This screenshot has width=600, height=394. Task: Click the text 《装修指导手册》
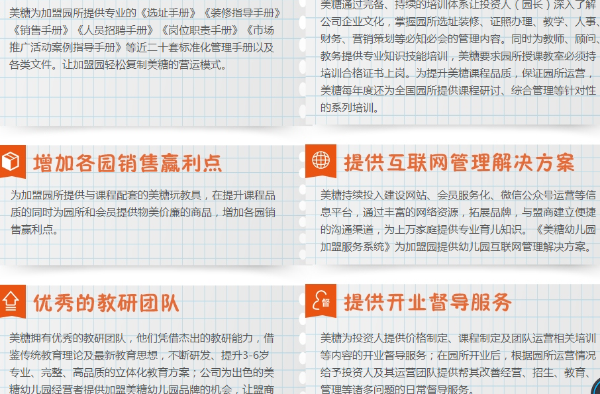tap(240, 13)
